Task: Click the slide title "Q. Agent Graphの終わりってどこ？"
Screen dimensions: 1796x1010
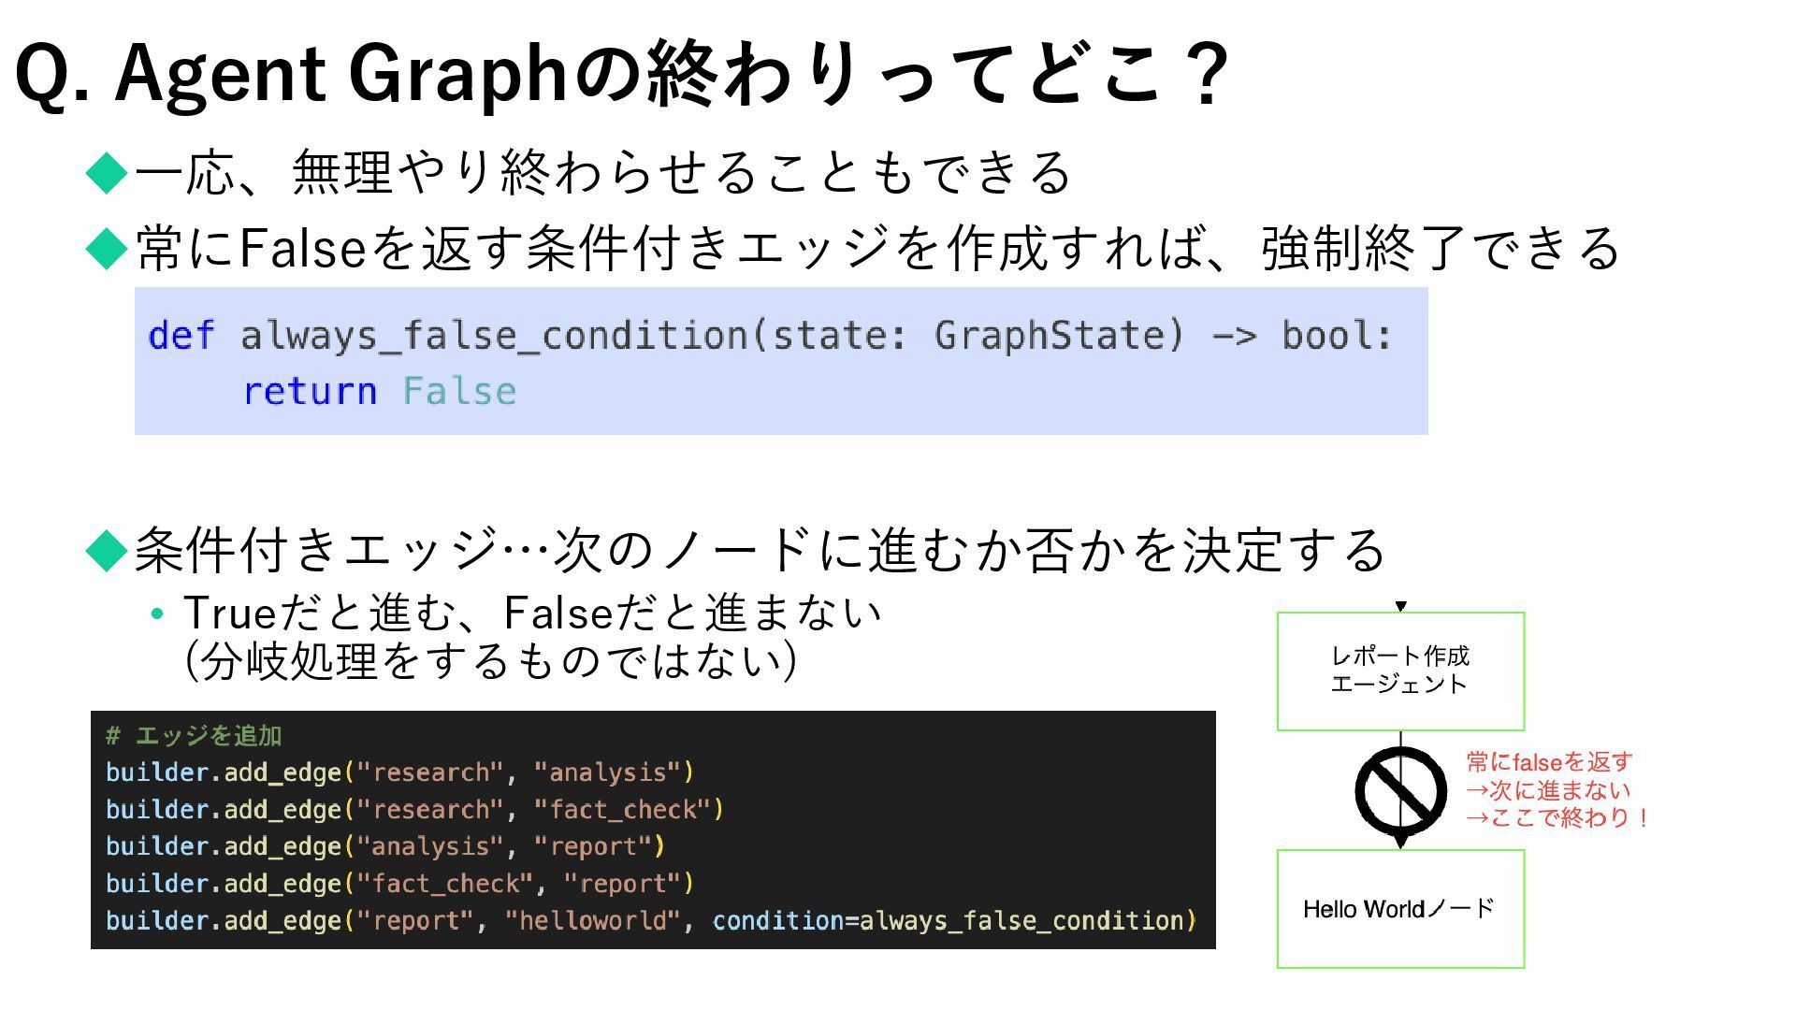Action: pos(622,75)
